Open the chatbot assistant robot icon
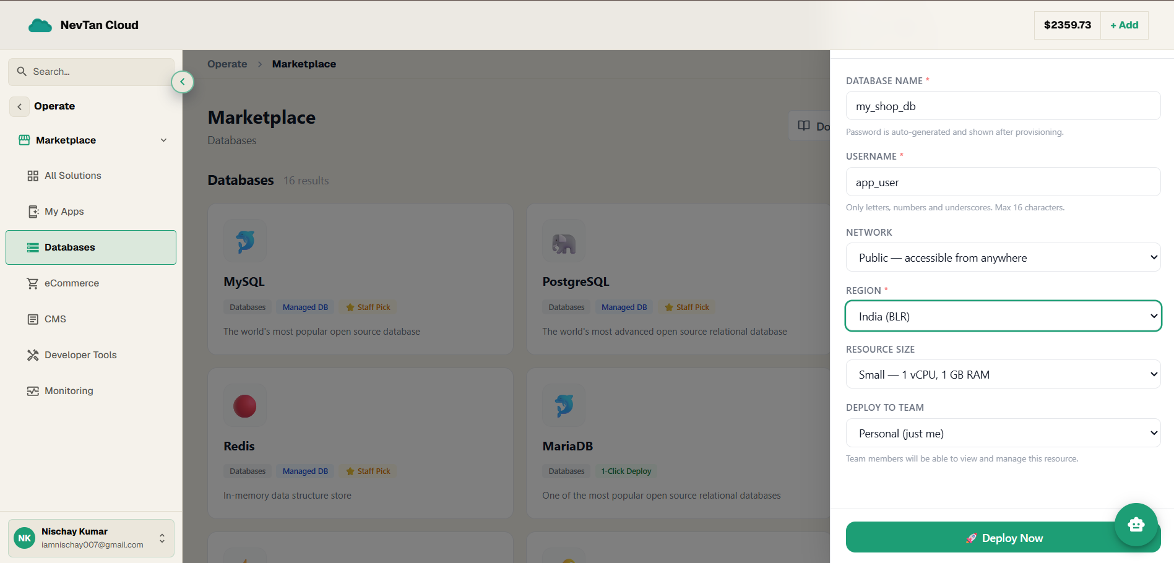 click(x=1136, y=525)
